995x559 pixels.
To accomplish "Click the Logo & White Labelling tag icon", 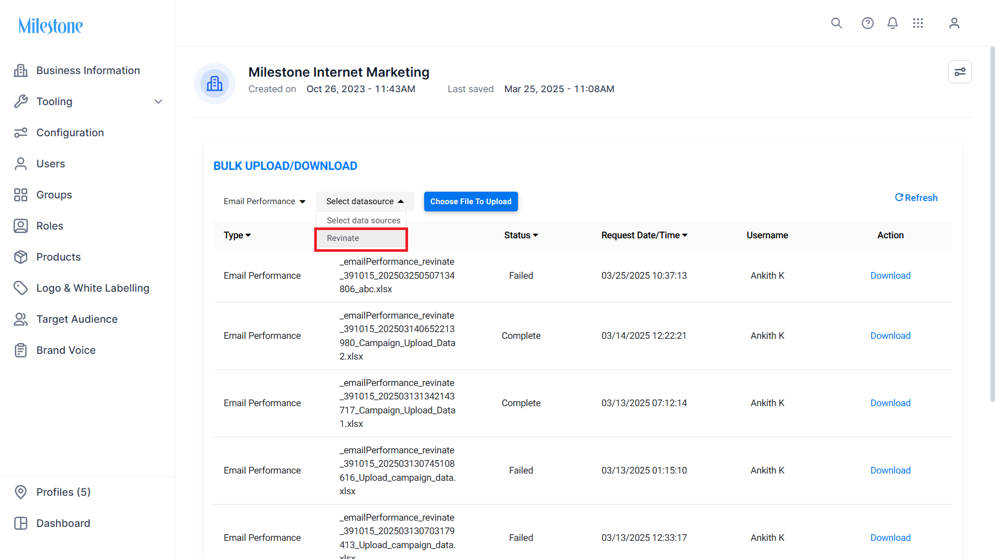I will point(21,288).
